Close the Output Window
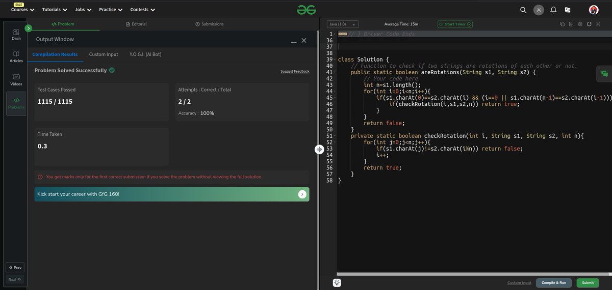The height and width of the screenshot is (290, 612). pyautogui.click(x=304, y=40)
